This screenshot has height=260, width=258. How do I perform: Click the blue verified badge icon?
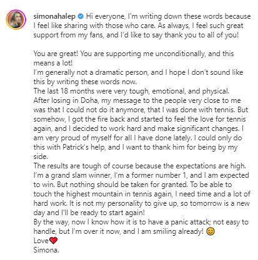click(81, 16)
